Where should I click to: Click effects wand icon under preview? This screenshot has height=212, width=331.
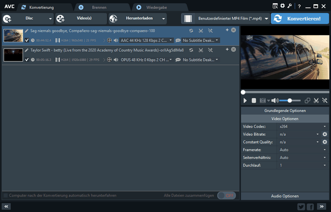click(x=325, y=101)
